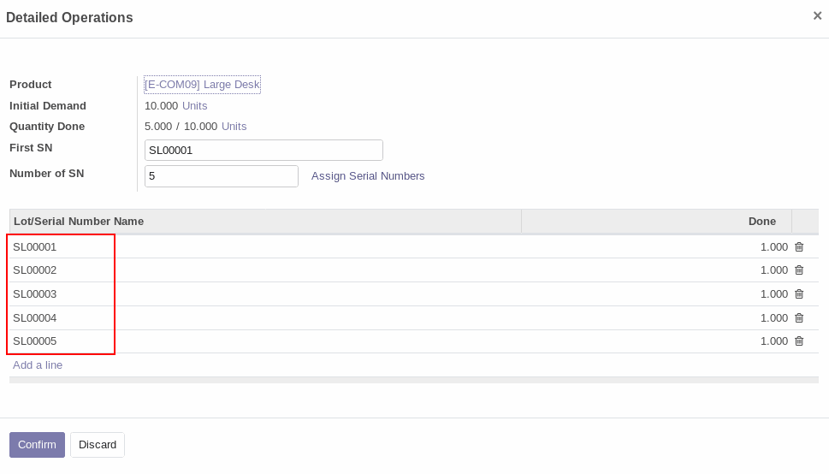The width and height of the screenshot is (829, 474).
Task: Edit Done quantity for SL00005
Action: [x=656, y=341]
